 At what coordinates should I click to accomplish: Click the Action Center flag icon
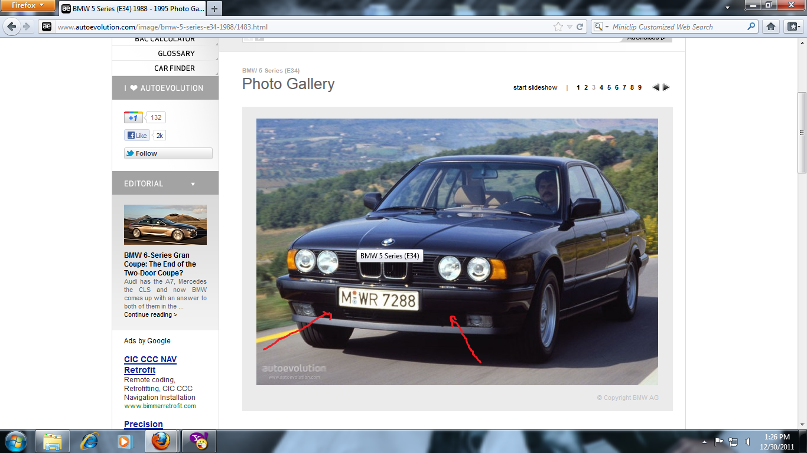coord(719,442)
